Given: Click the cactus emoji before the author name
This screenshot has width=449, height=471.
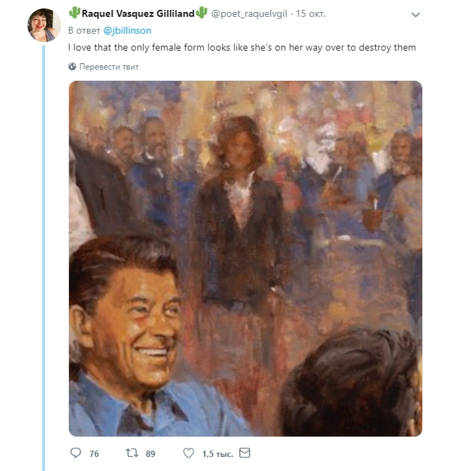Looking at the screenshot, I should click(75, 13).
